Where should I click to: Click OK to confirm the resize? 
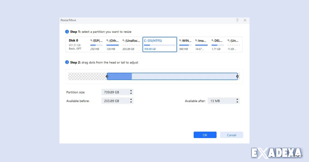coord(205,135)
